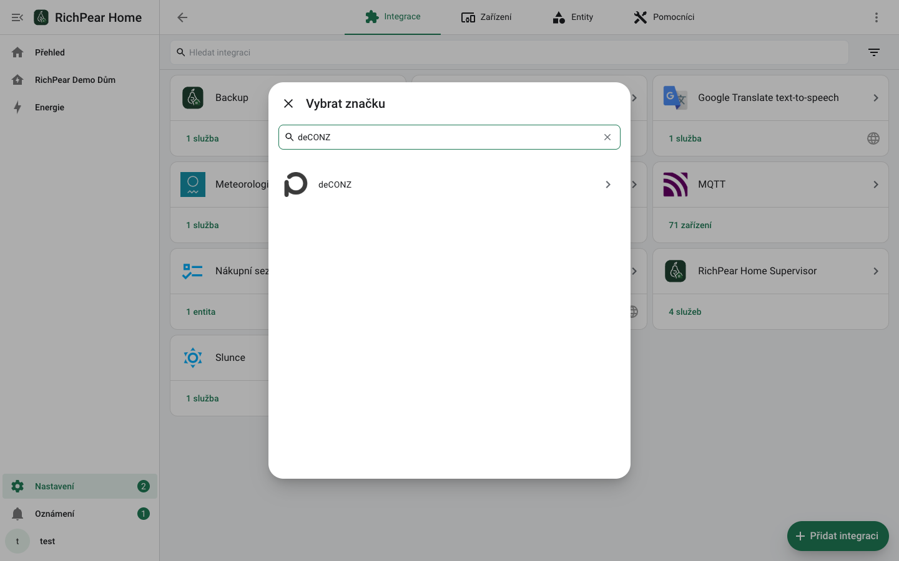Click the Přidat integraci button

[x=838, y=536]
